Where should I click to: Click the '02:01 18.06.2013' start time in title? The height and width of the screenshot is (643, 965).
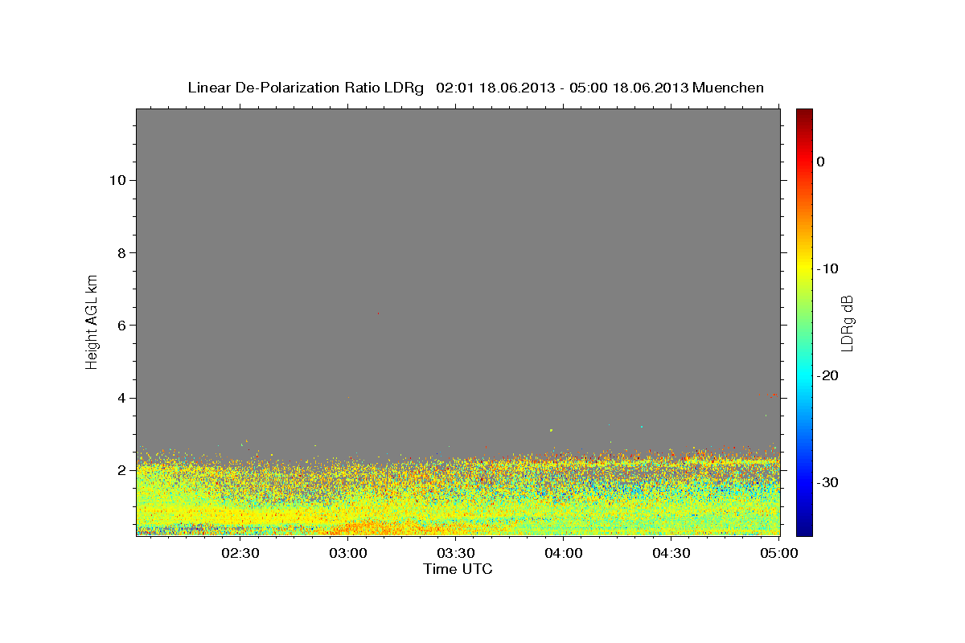coord(495,88)
